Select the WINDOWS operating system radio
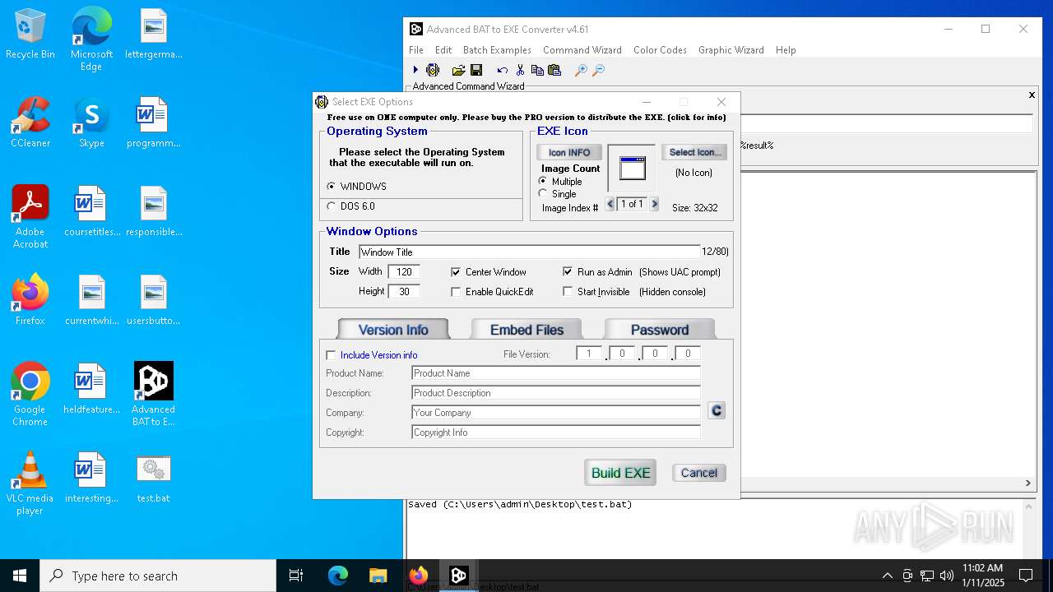This screenshot has width=1053, height=592. pyautogui.click(x=332, y=187)
